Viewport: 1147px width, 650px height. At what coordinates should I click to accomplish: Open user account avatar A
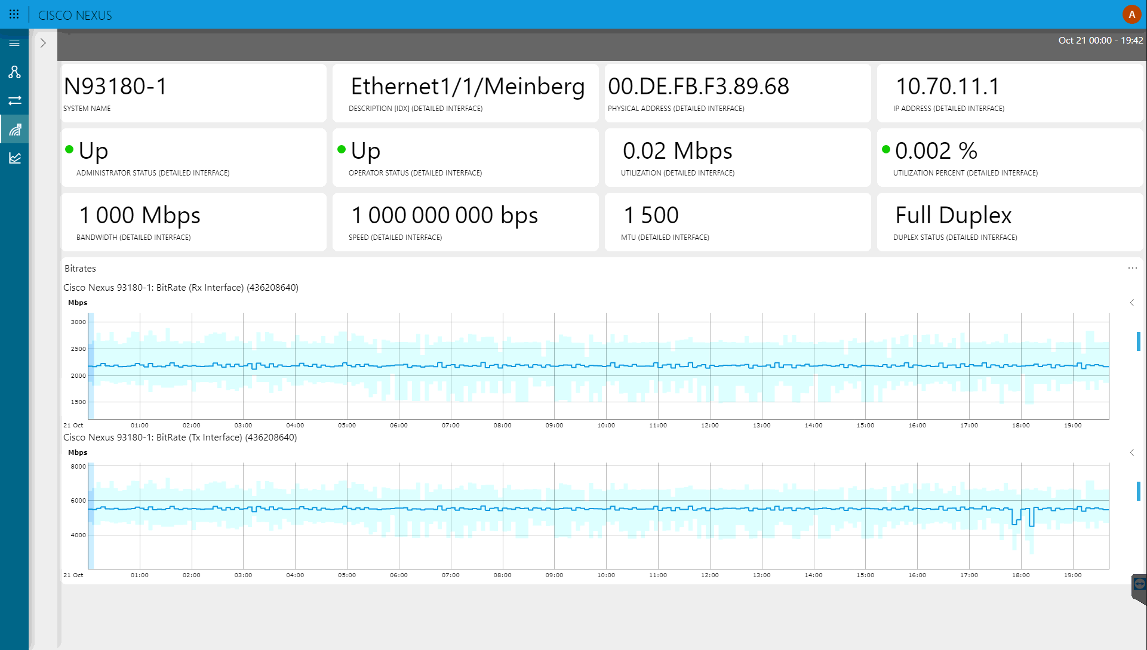(x=1131, y=14)
